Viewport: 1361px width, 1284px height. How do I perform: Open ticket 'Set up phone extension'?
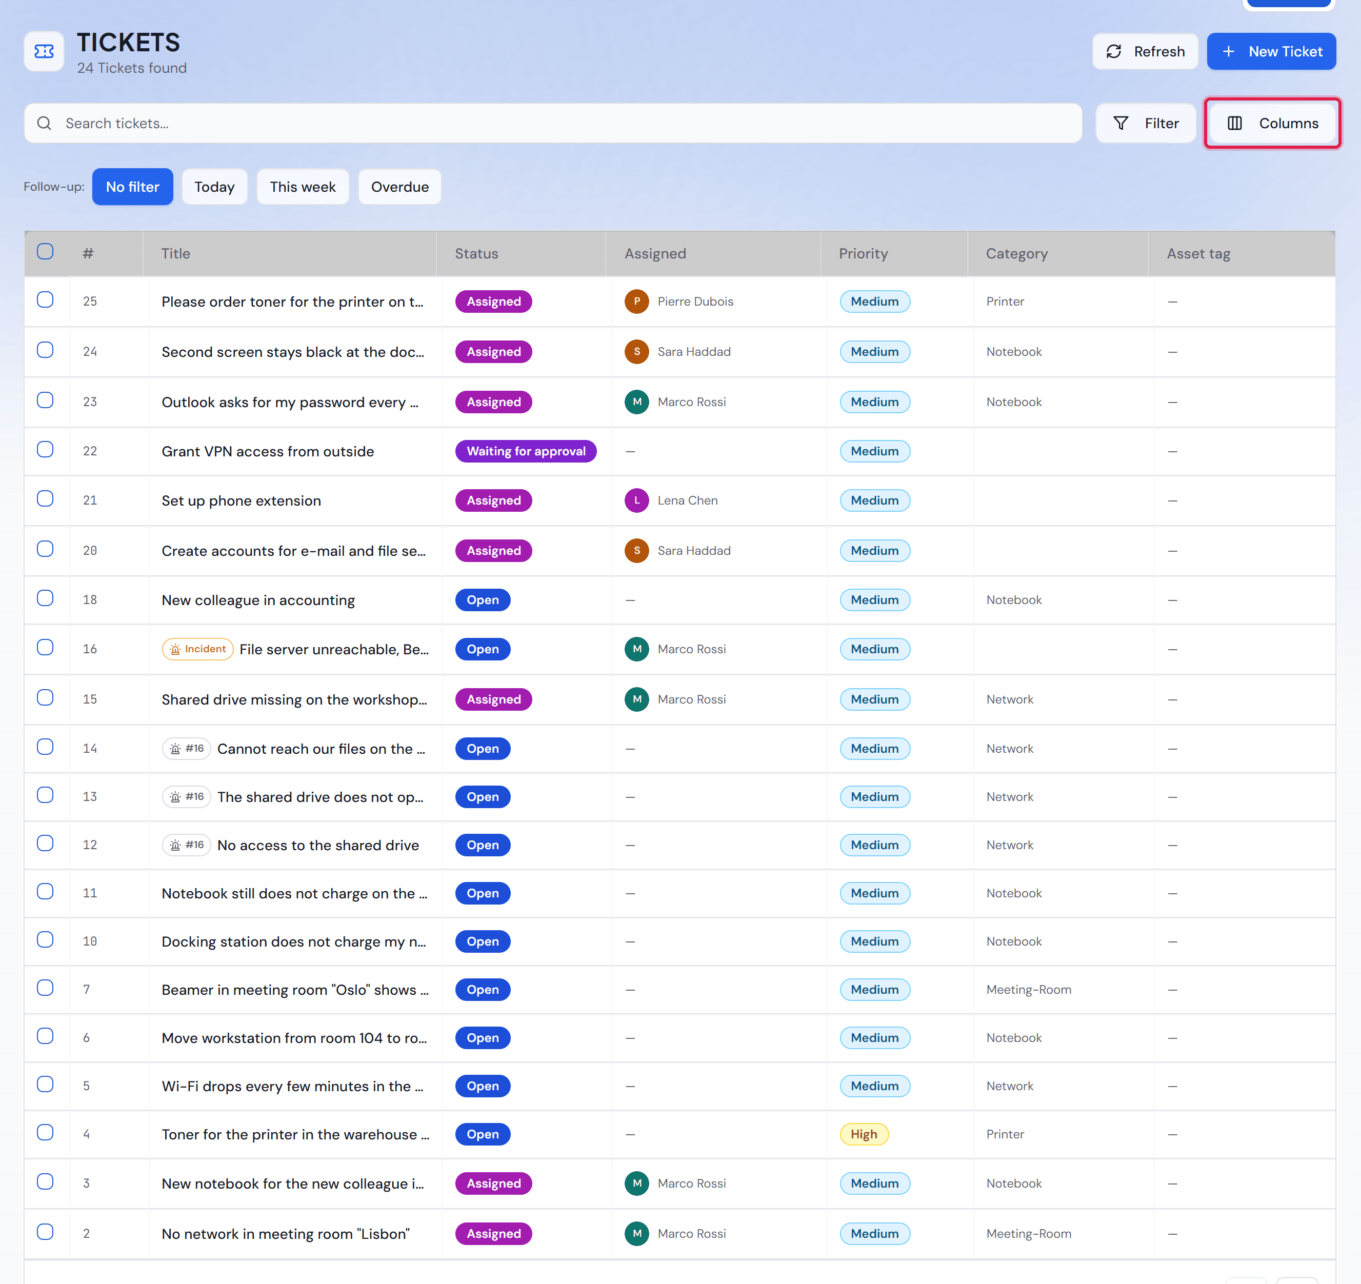coord(241,501)
